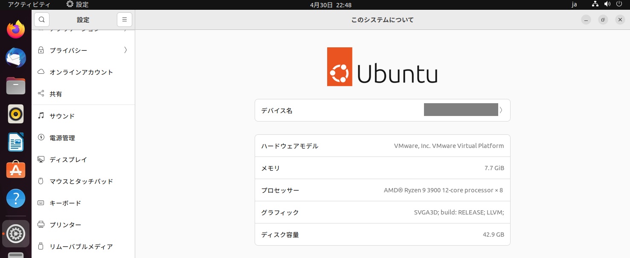The height and width of the screenshot is (258, 630).
Task: Open LibreOffice Writer from the dock
Action: pyautogui.click(x=16, y=142)
